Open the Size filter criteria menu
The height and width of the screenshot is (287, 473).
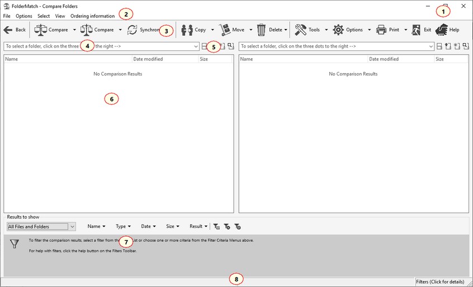(x=173, y=226)
